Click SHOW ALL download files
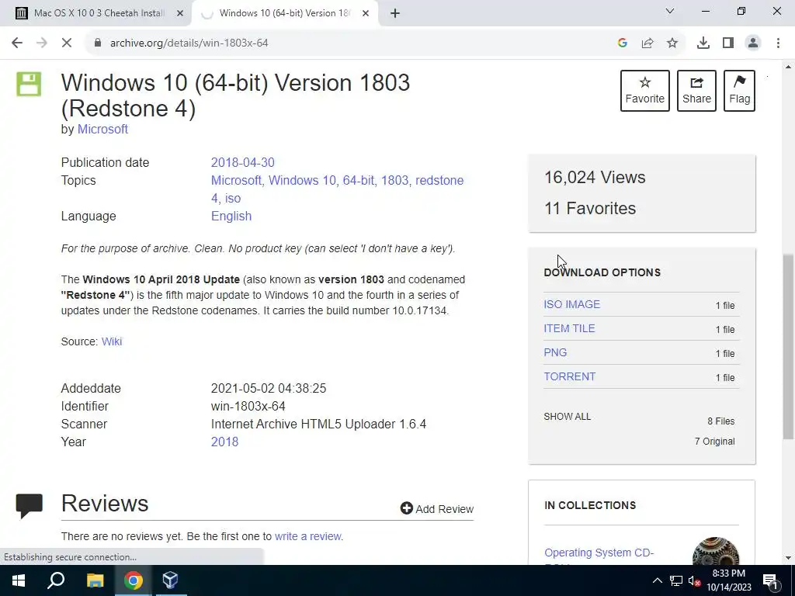Viewport: 795px width, 596px height. tap(567, 417)
